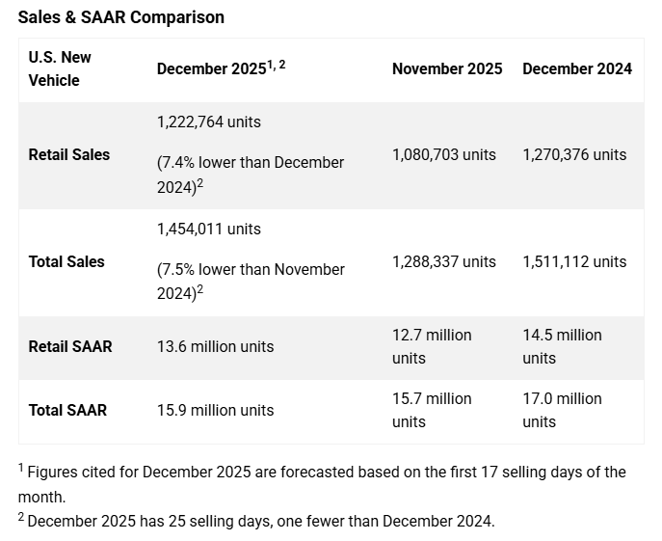Click the "Sales & SAAR Comparison" heading
The height and width of the screenshot is (541, 662).
coord(121,17)
